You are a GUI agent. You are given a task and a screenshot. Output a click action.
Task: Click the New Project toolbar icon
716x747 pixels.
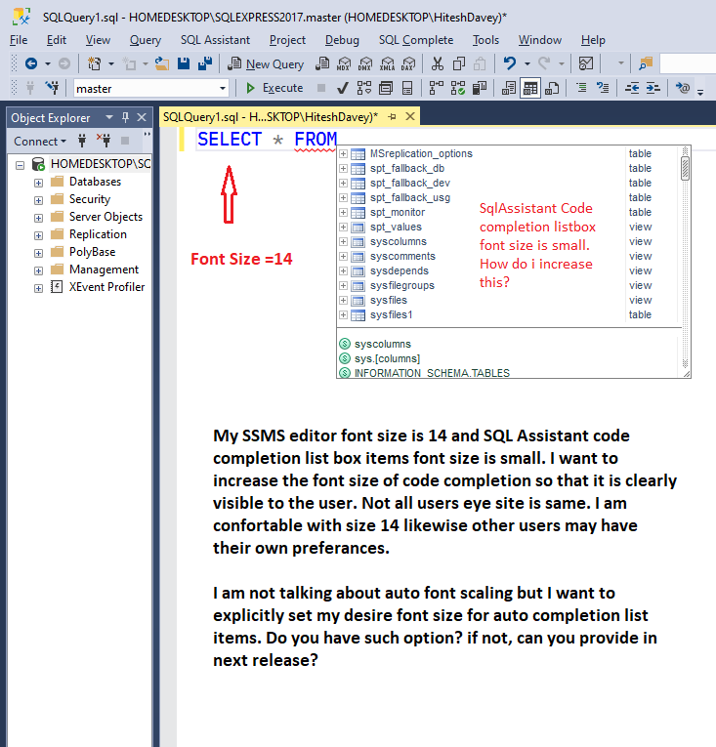[94, 63]
